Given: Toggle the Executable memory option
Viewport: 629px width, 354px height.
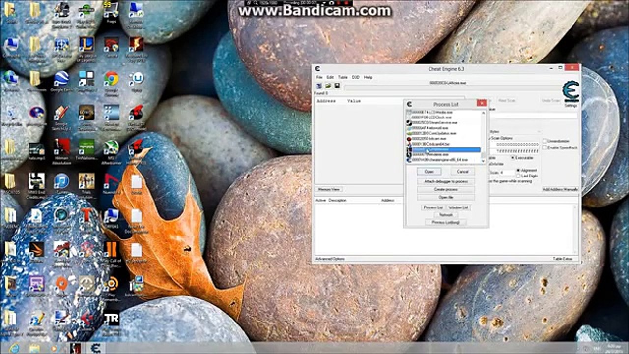Looking at the screenshot, I should click(x=513, y=158).
